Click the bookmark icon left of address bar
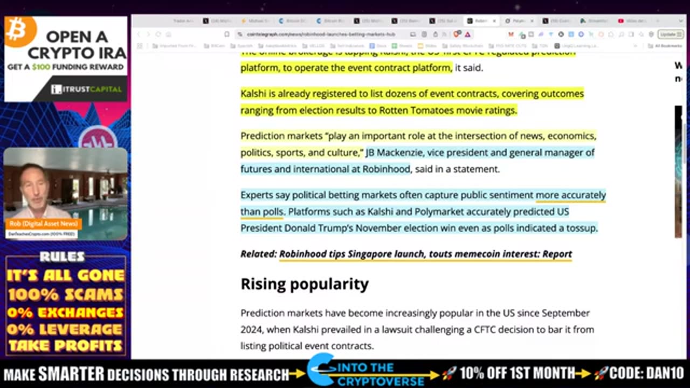690x388 pixels. (227, 34)
